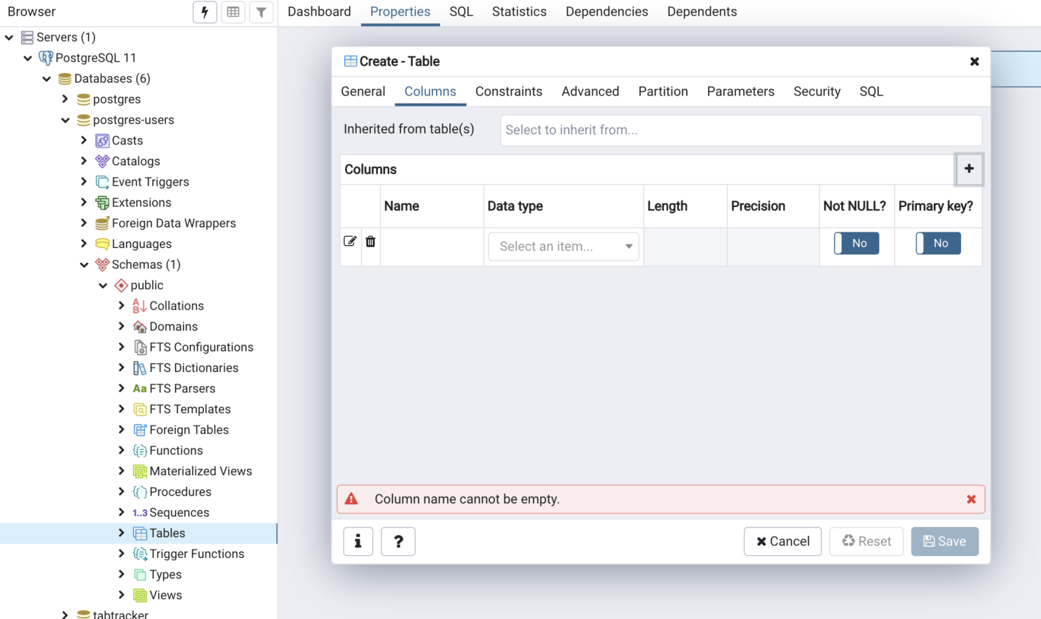The width and height of the screenshot is (1041, 619).
Task: Select the Sequences node in the browser tree
Action: click(x=178, y=512)
